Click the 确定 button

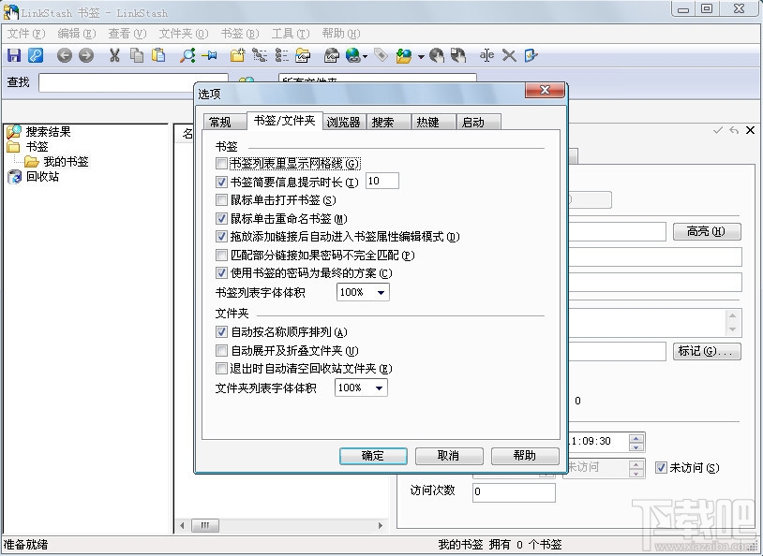pos(372,456)
